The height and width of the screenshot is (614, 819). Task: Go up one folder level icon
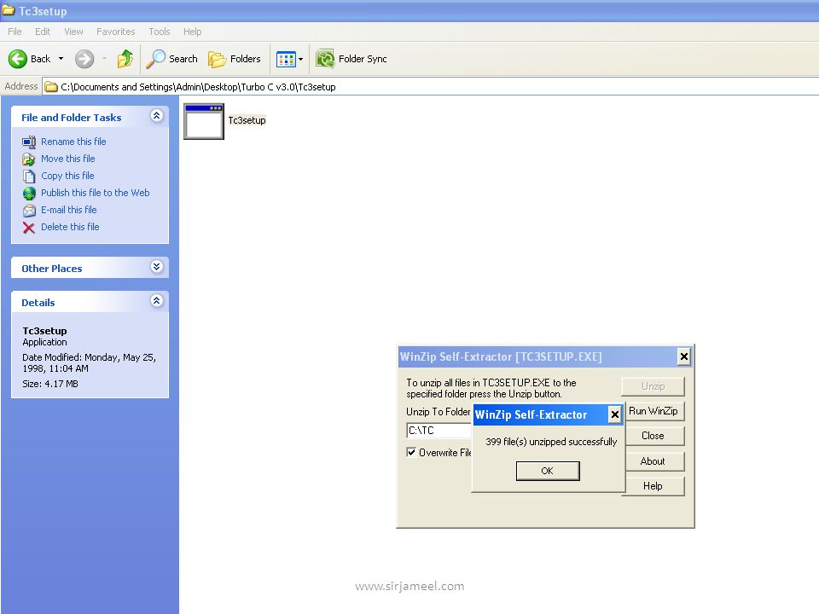[125, 59]
